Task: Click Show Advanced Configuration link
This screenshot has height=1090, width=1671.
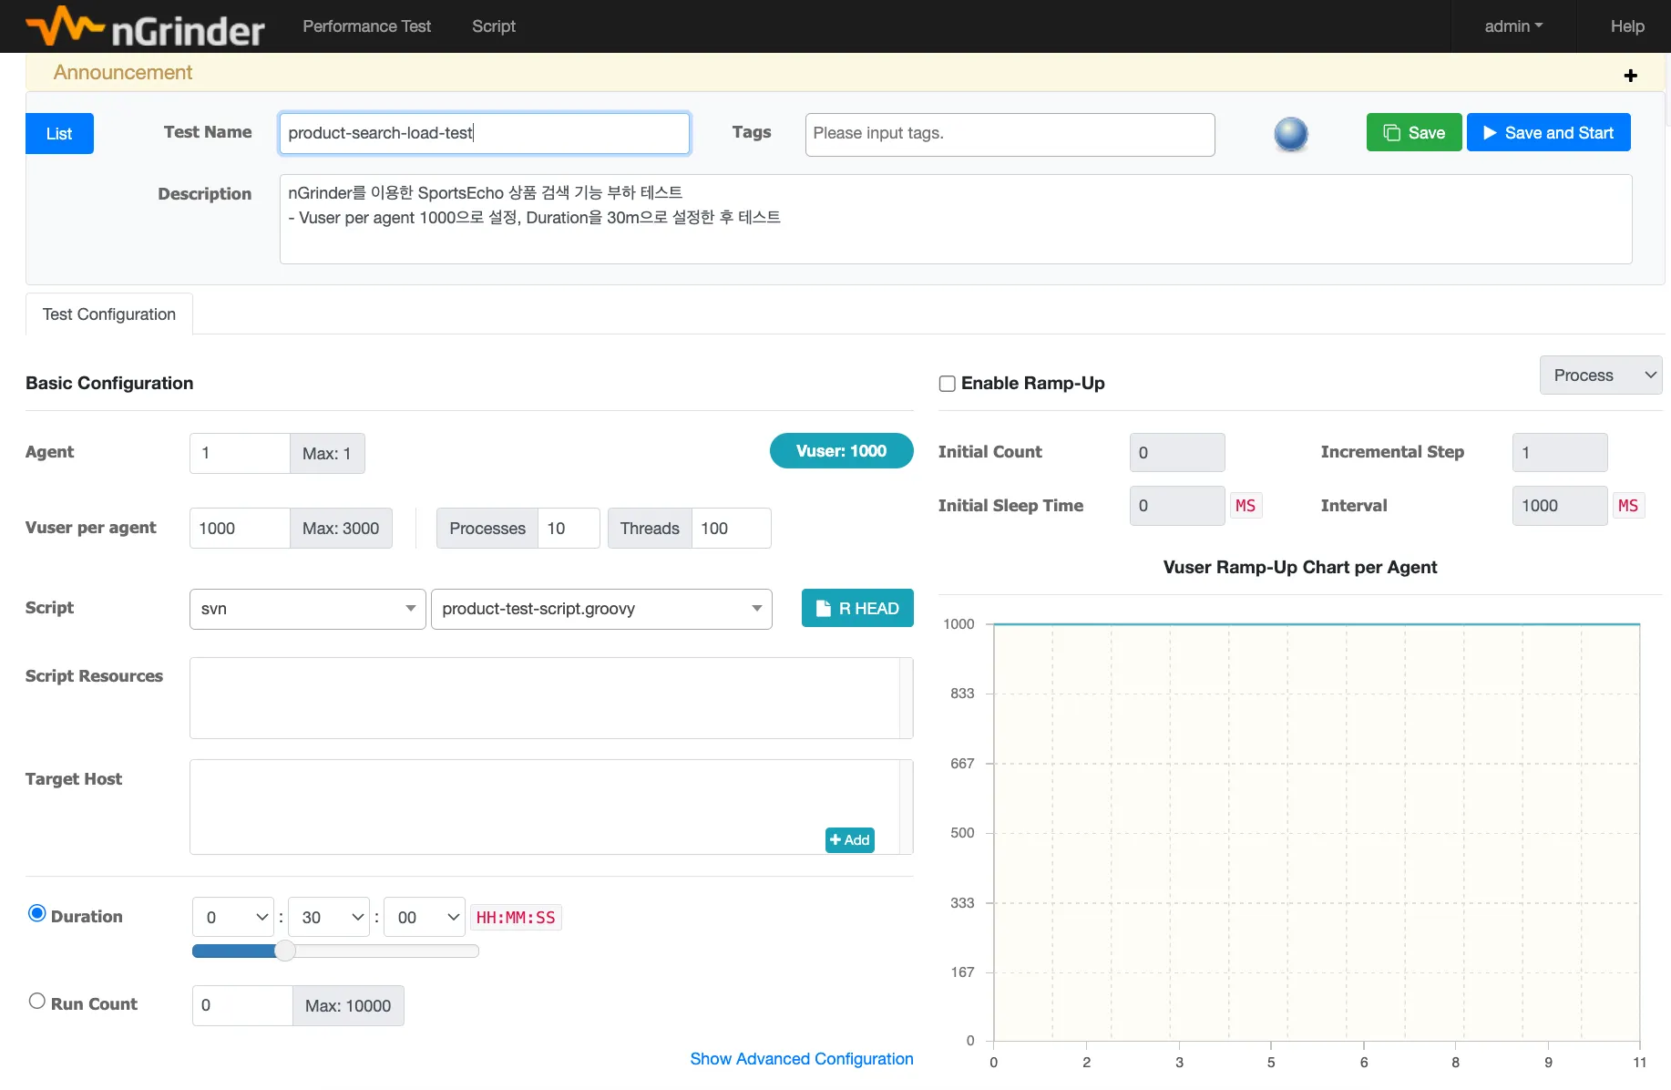Action: coord(801,1059)
